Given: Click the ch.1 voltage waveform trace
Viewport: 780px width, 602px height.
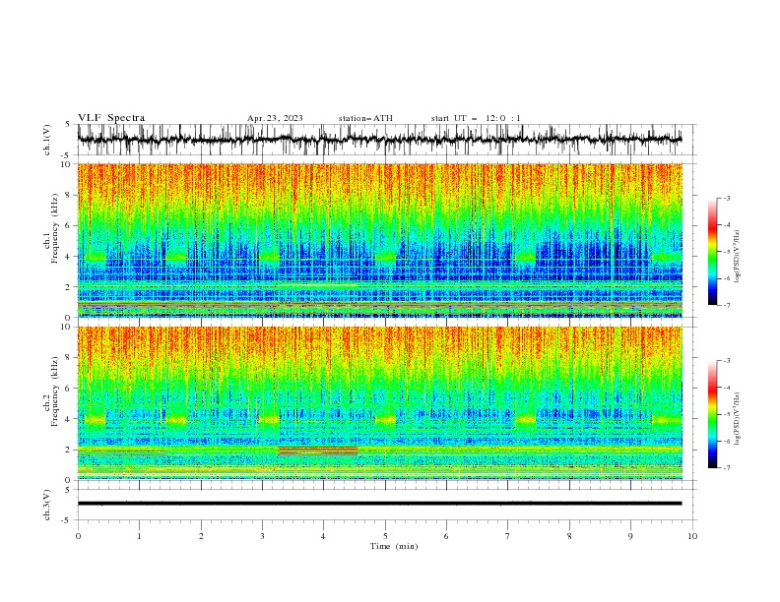Looking at the screenshot, I should (380, 140).
